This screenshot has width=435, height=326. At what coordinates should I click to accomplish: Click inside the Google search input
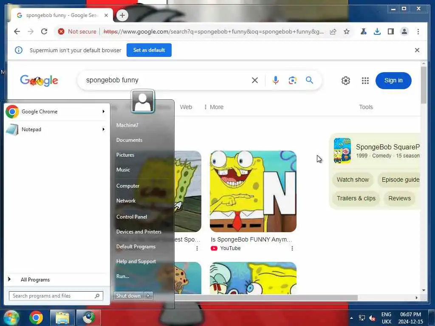[167, 80]
